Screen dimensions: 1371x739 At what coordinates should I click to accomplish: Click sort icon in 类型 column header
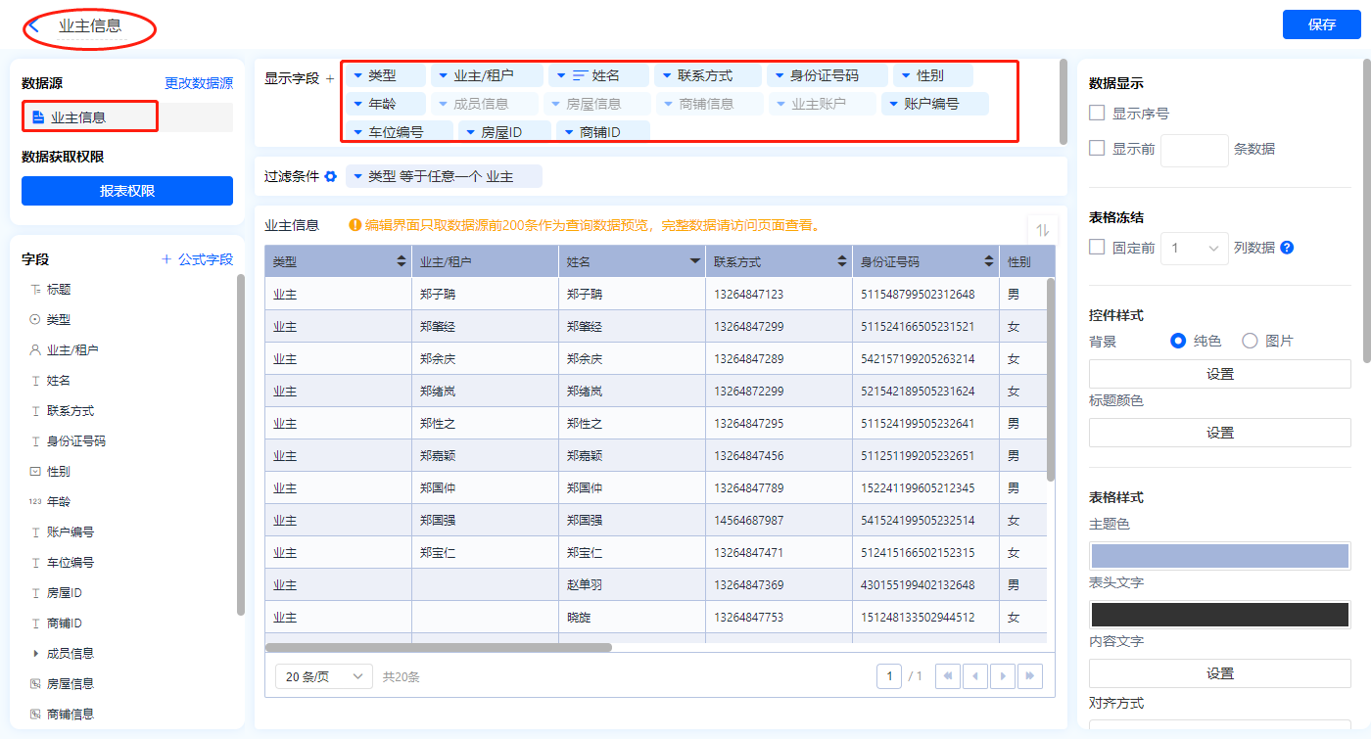(x=401, y=261)
